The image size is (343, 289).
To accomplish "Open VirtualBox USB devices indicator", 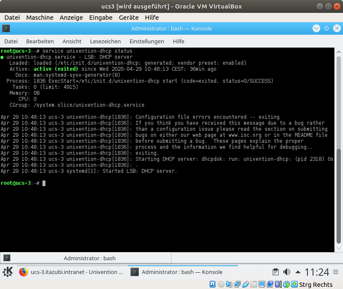I will point(245,284).
